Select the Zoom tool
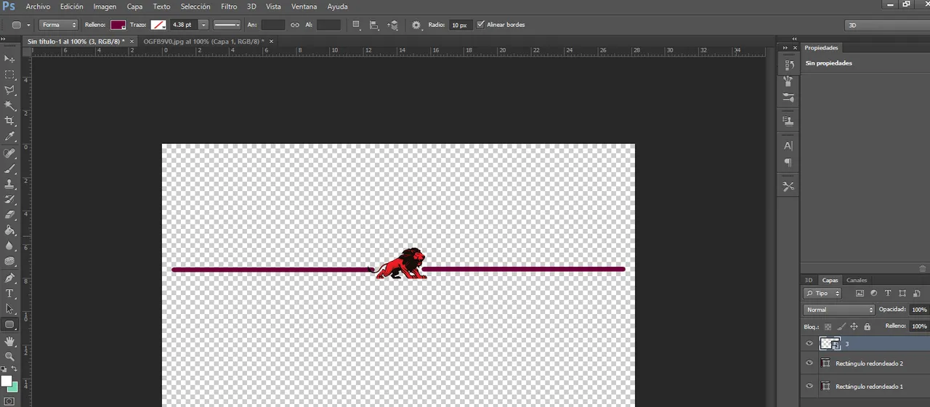Screen dimensions: 930x407 pyautogui.click(x=9, y=357)
